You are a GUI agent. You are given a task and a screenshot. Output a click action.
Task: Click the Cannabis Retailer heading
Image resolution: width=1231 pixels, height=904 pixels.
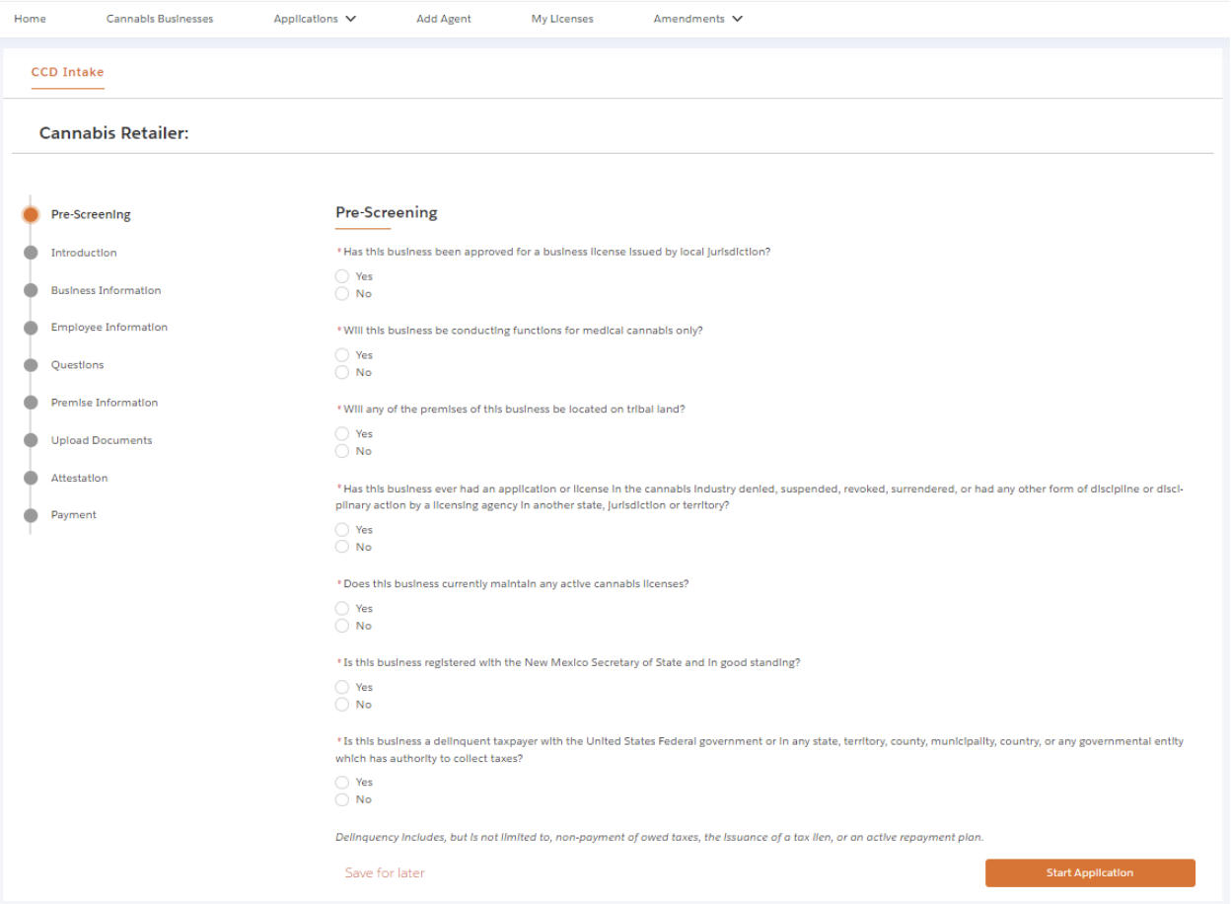(113, 133)
